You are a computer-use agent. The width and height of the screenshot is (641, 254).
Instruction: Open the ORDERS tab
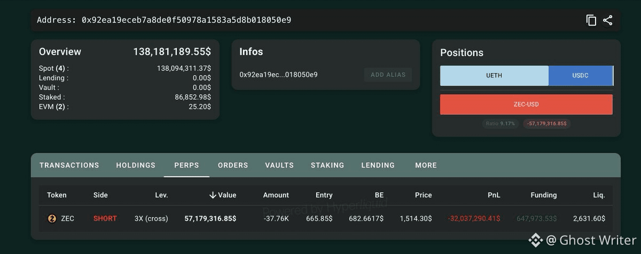pos(233,165)
